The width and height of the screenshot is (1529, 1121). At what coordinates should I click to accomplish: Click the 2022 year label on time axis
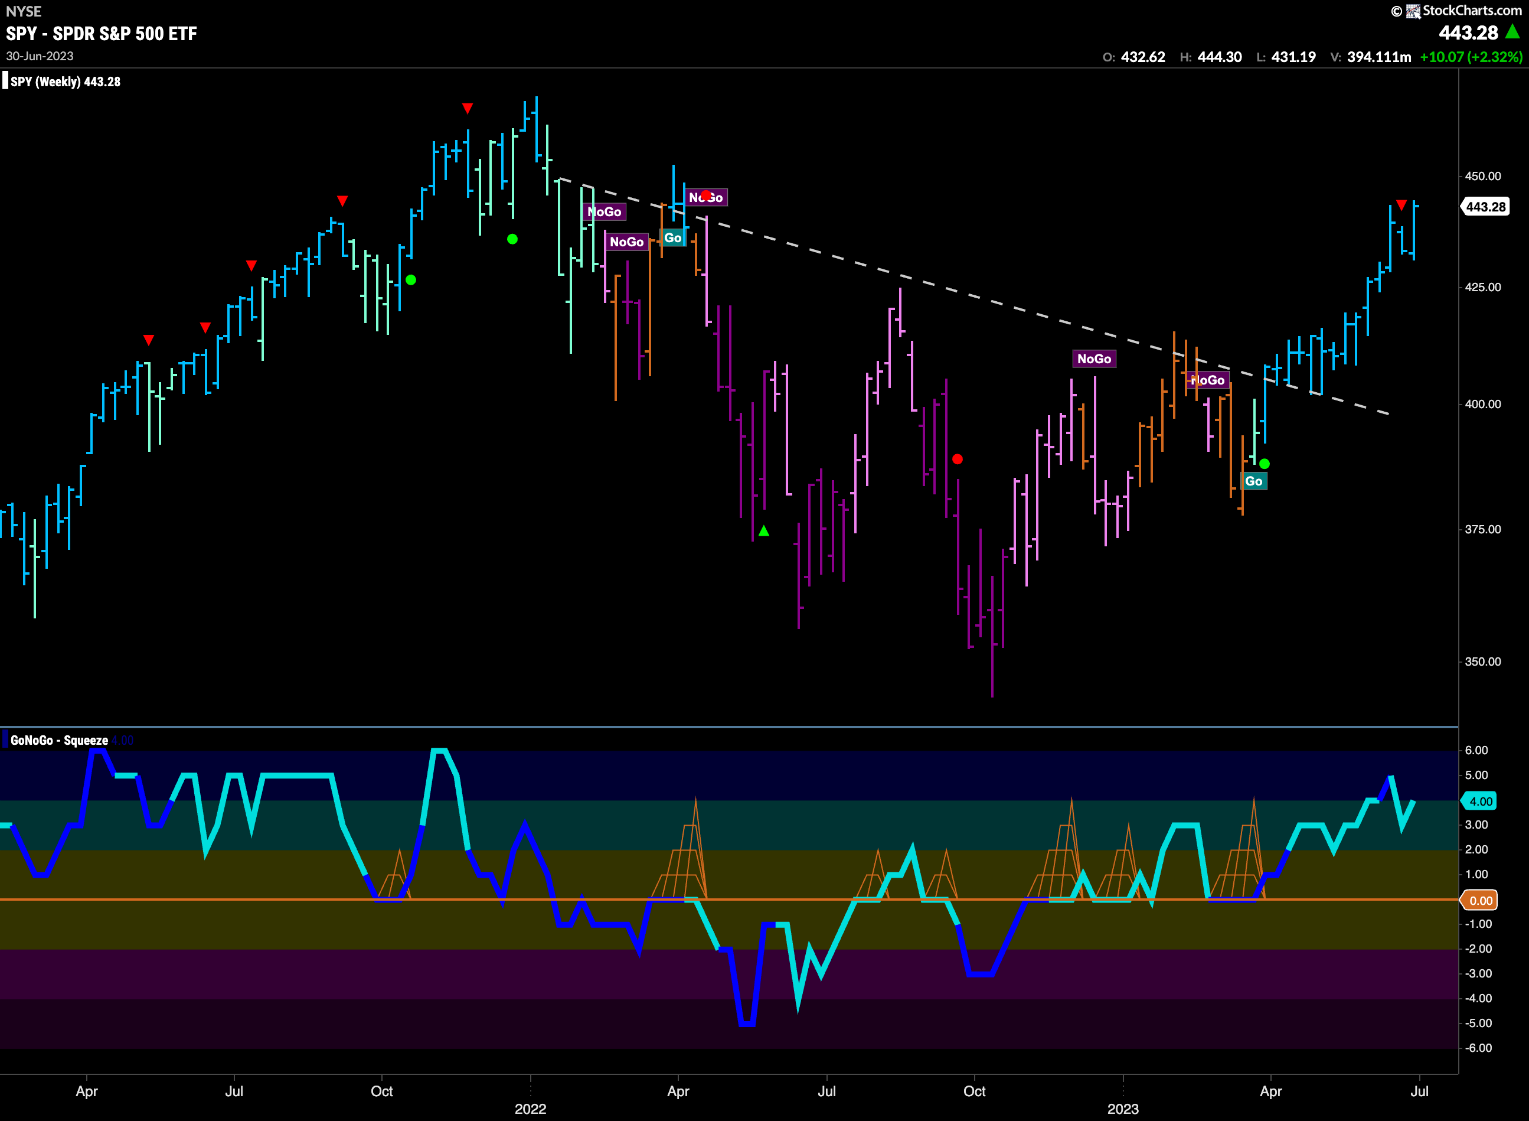tap(531, 1109)
